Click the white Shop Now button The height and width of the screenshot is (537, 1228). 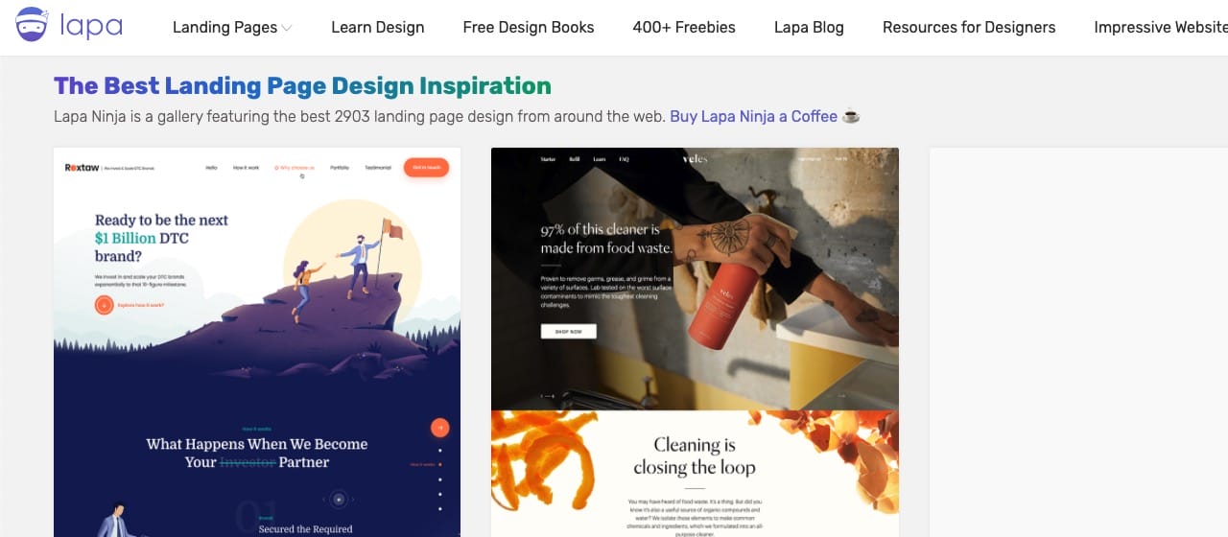[x=568, y=331]
